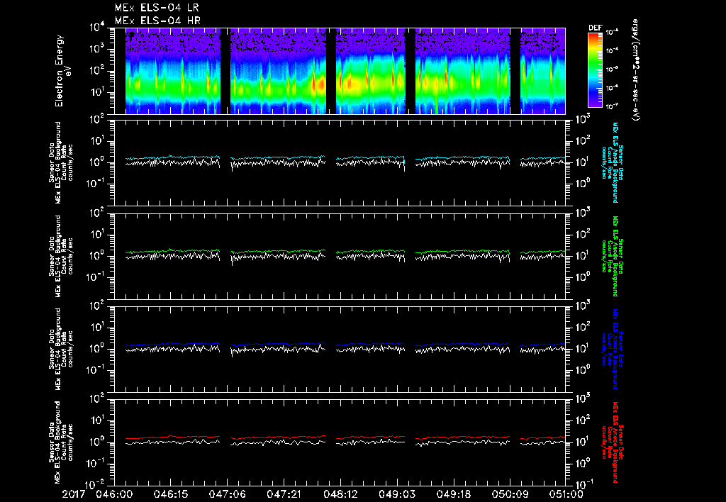Click the '049:18' time axis label
The image size is (726, 502).
(453, 494)
